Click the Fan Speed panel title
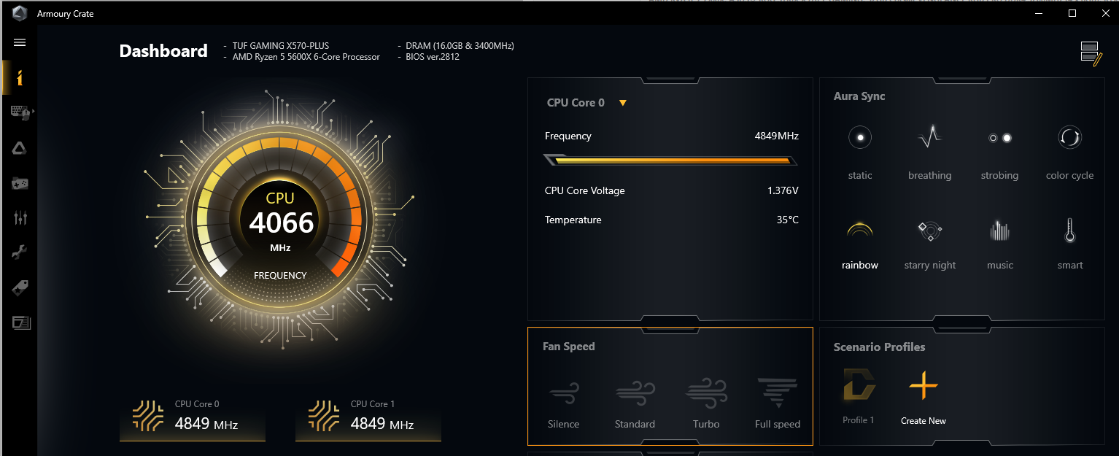This screenshot has width=1119, height=456. coord(569,347)
